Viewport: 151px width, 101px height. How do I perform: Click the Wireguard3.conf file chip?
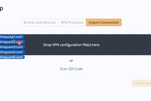[11, 47]
